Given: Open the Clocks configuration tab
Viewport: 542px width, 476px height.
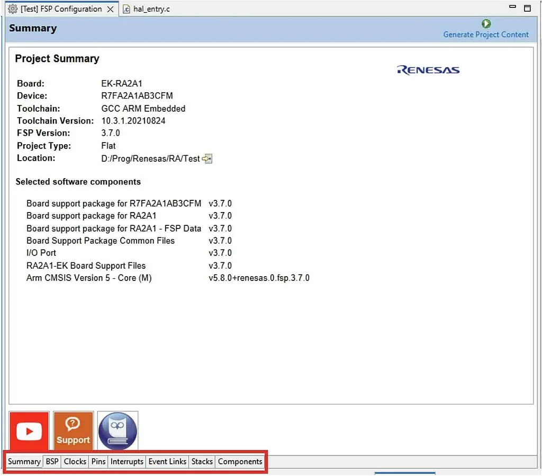Looking at the screenshot, I should (75, 461).
